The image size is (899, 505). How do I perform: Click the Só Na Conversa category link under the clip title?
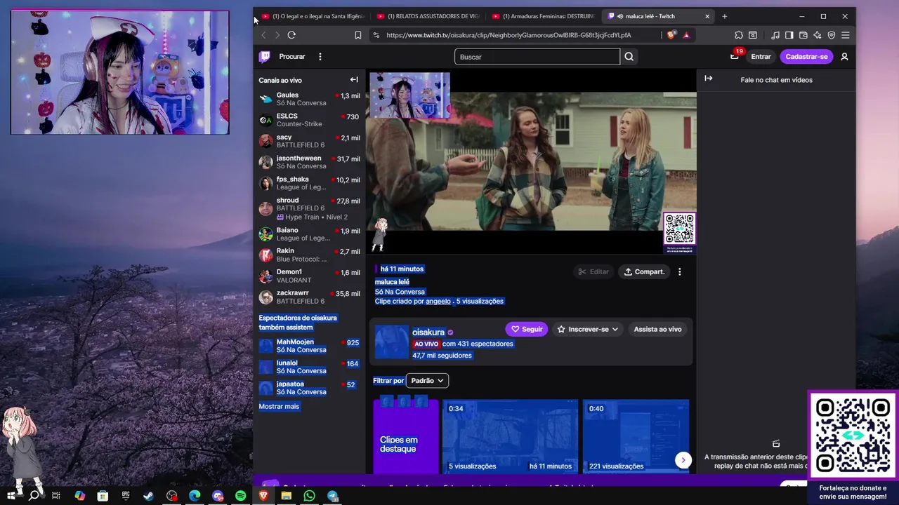pos(400,292)
